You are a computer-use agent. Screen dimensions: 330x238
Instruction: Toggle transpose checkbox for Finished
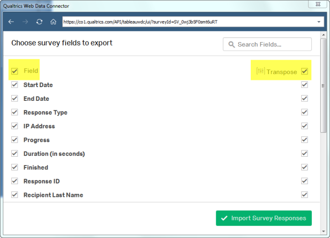pos(305,167)
